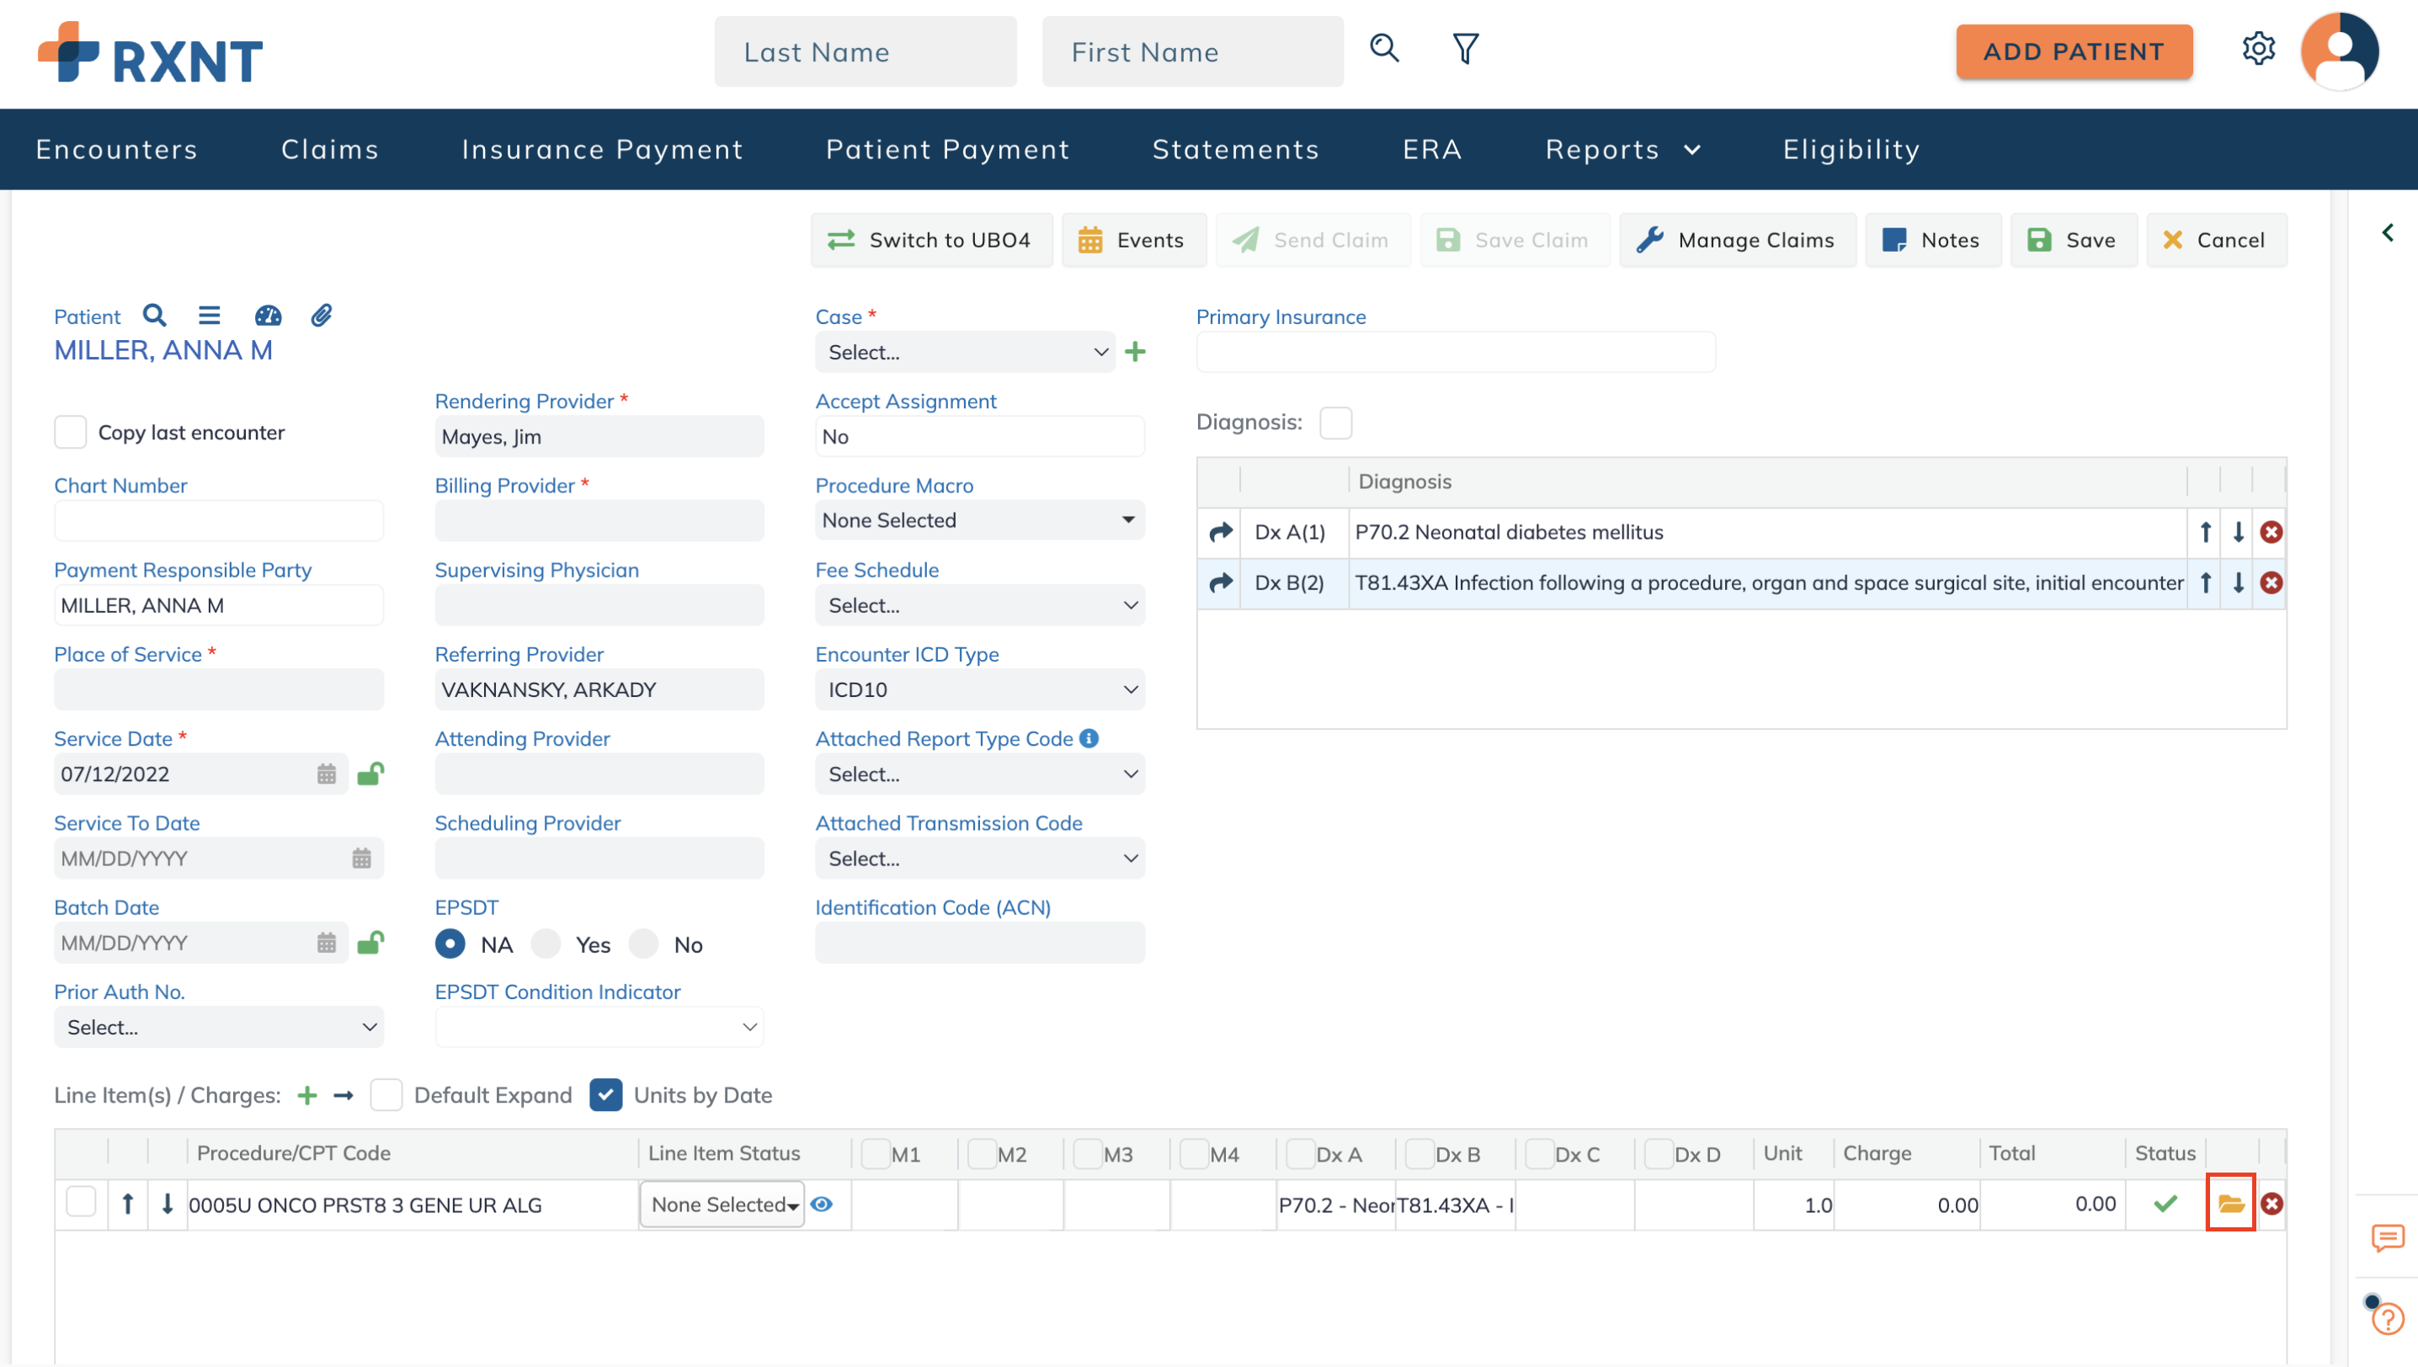Open the patient dashboard gauge icon
The width and height of the screenshot is (2418, 1367).
point(268,316)
